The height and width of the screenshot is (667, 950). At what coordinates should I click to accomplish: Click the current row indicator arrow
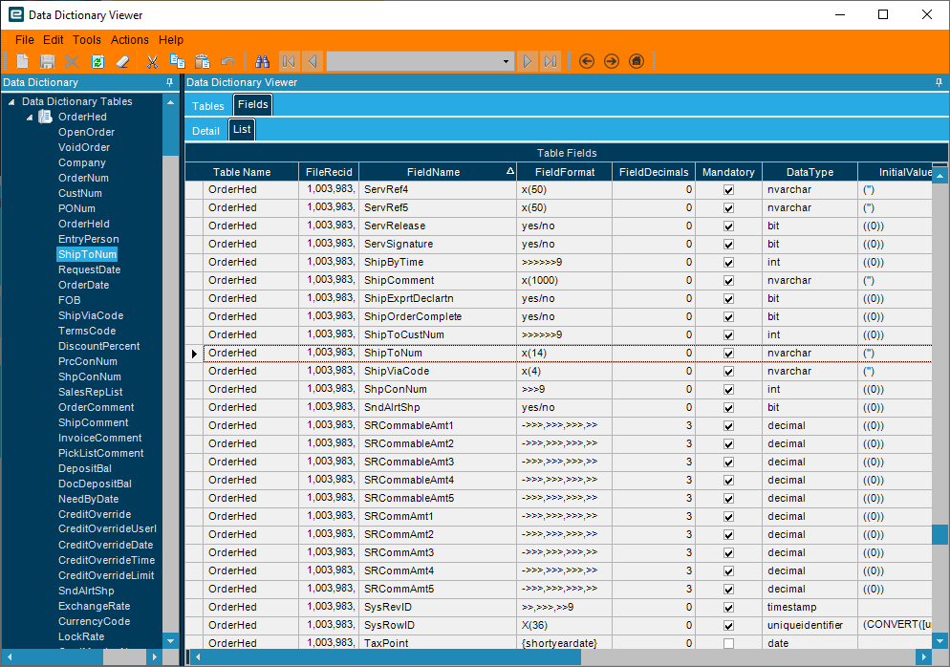point(194,354)
